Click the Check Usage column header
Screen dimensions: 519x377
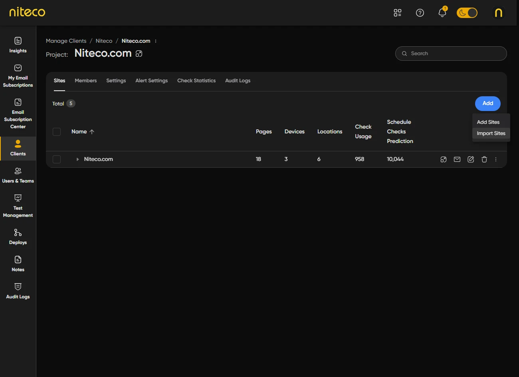(x=363, y=132)
